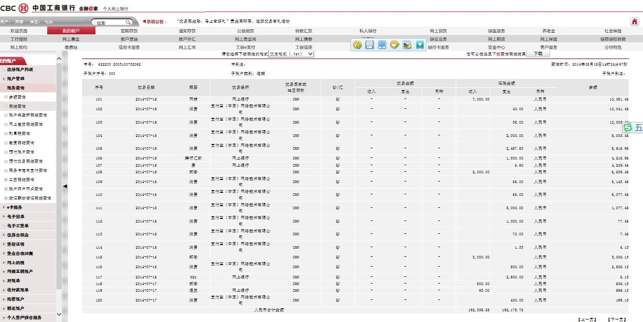Screen dimensions: 643x322
Task: Expand the 住房公积金 sidebar section
Action: click(4, 235)
